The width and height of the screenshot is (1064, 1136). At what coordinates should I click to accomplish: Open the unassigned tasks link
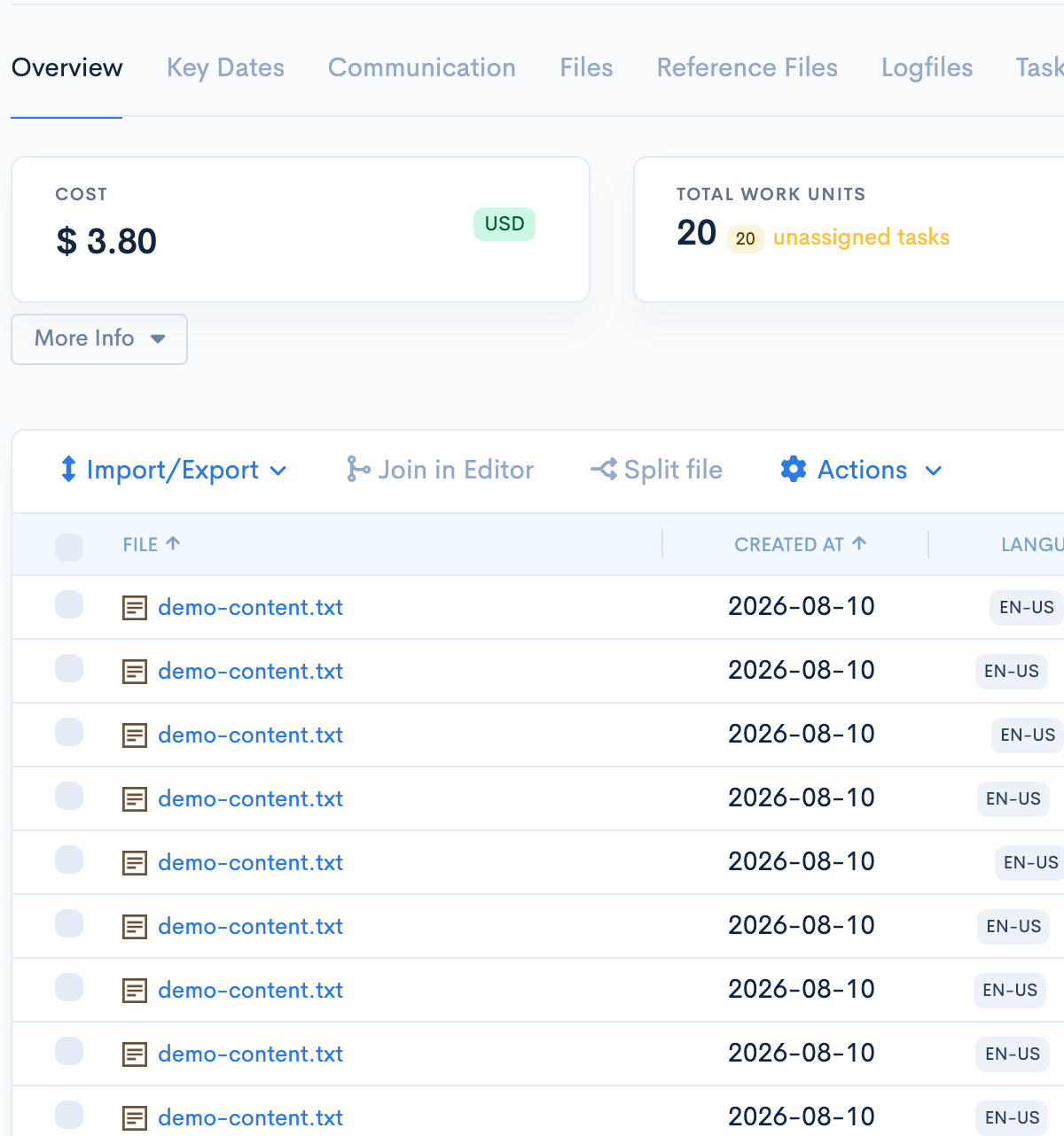(861, 237)
